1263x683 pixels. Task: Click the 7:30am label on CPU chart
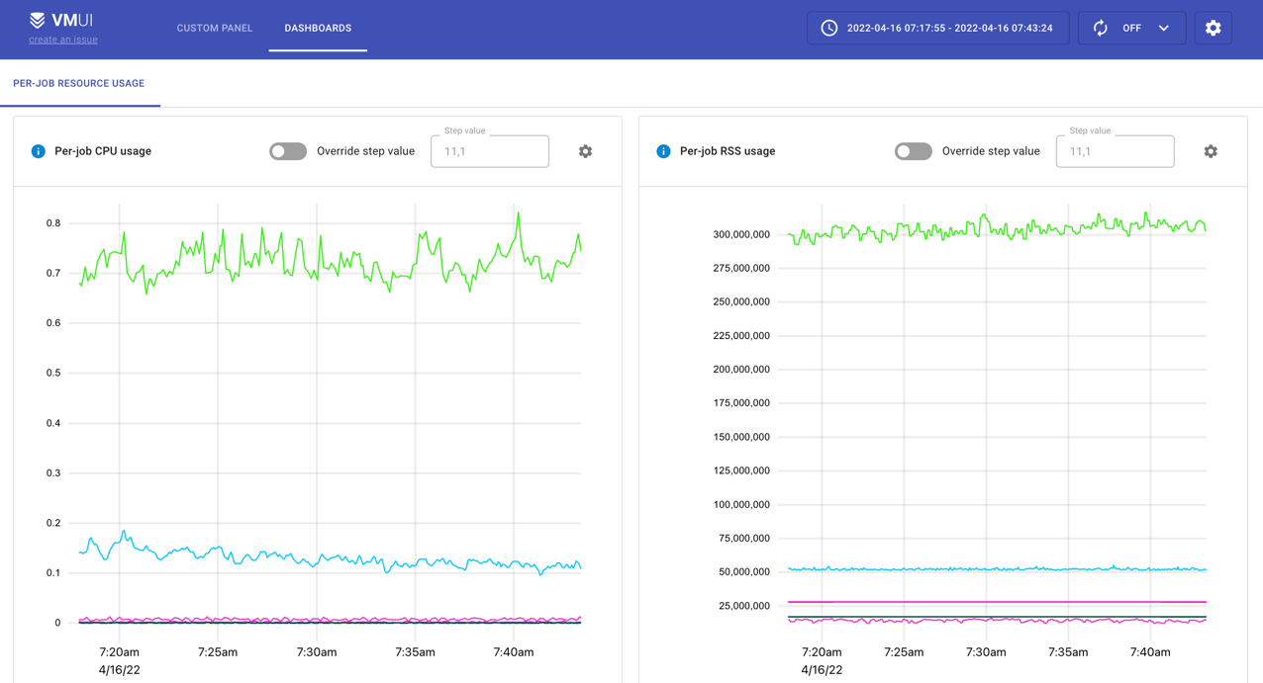coord(317,652)
